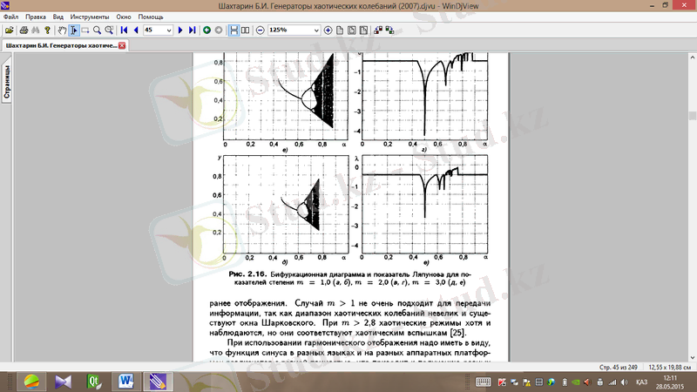Click the Open file icon in toolbar

tap(7, 30)
